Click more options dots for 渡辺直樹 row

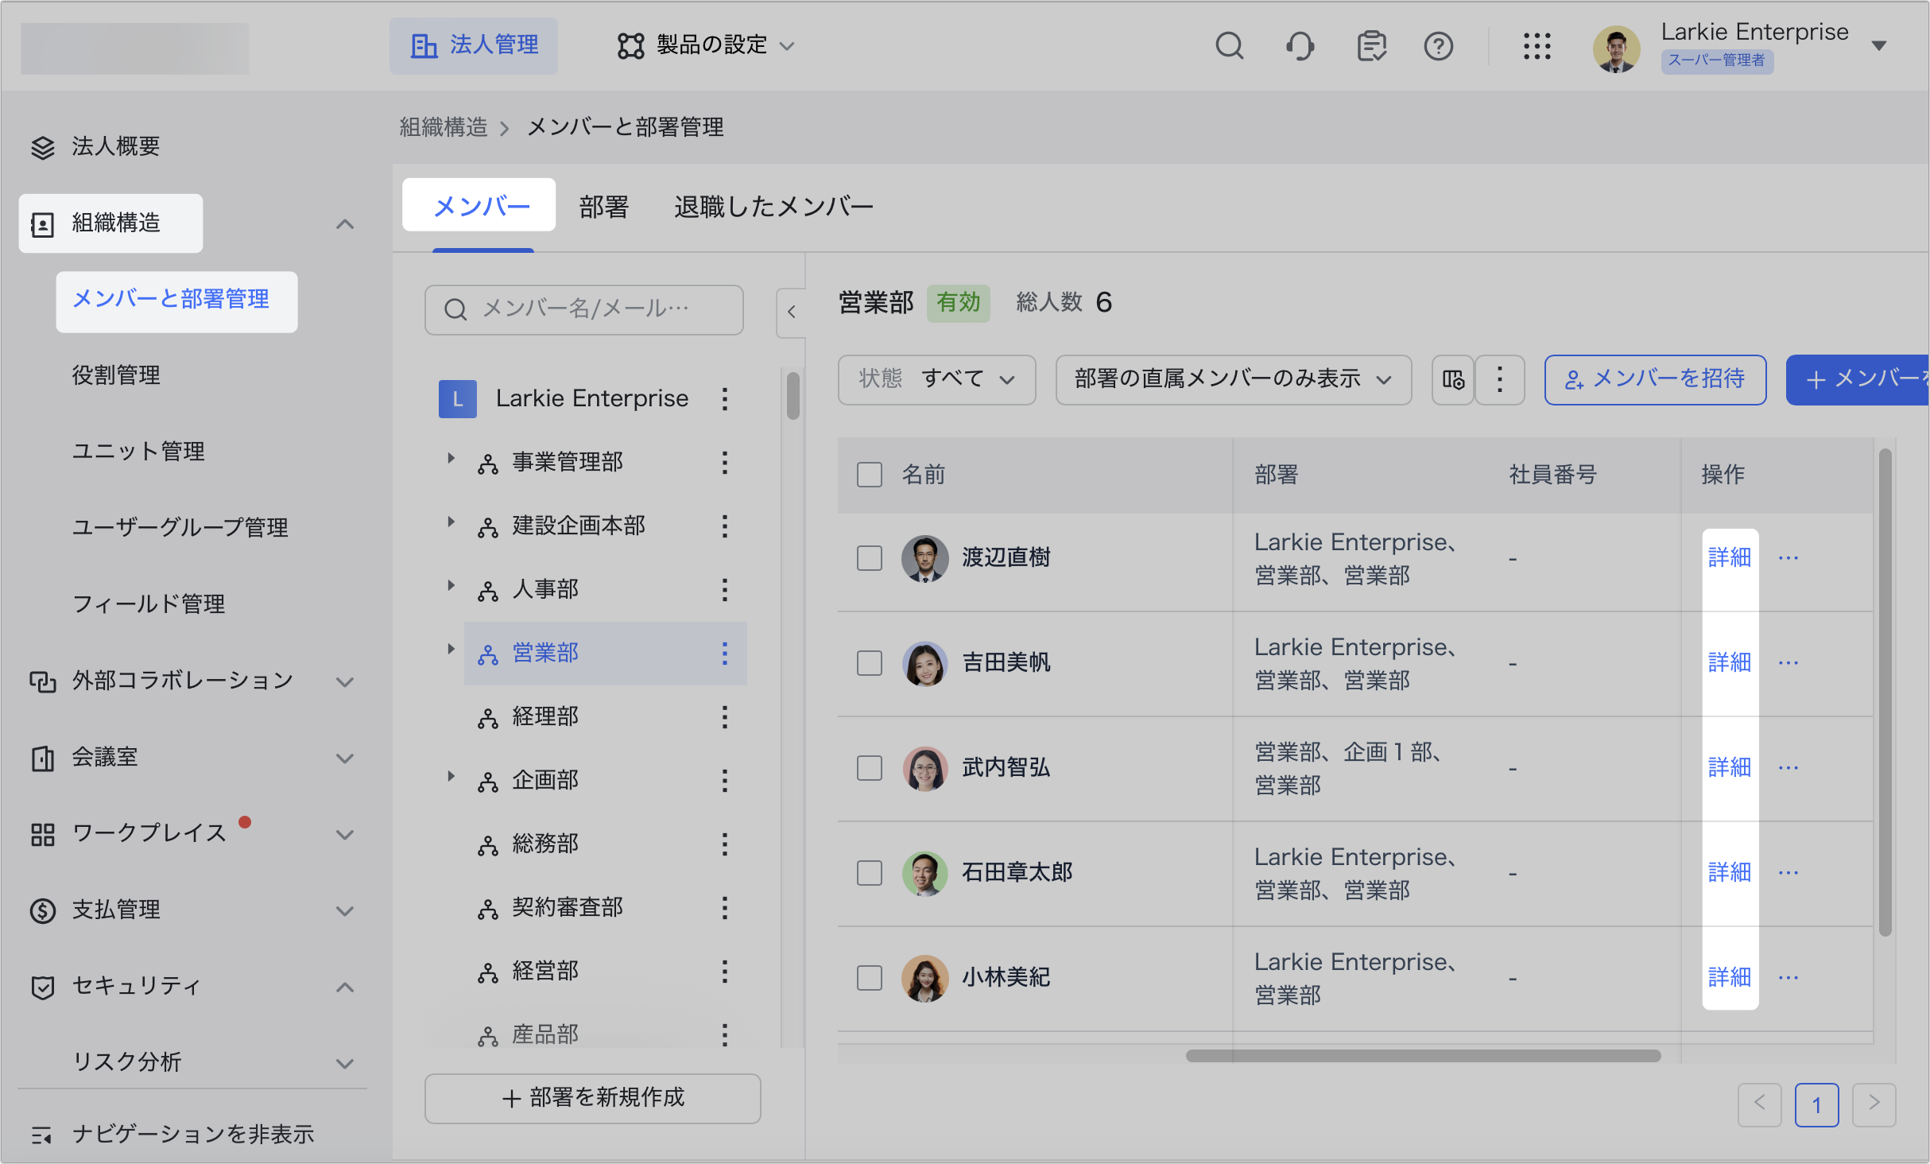click(x=1789, y=558)
